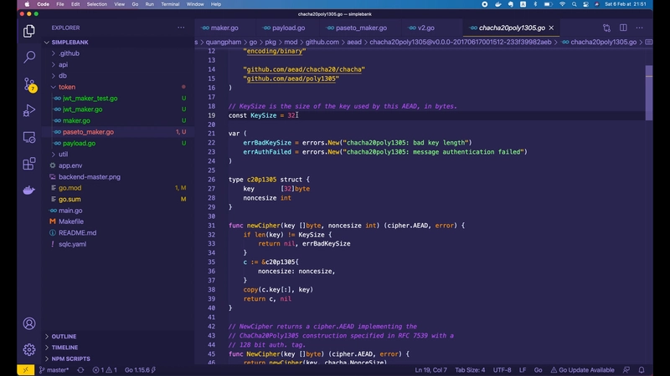Open the Accounts menu icon
This screenshot has width=670, height=376.
point(29,323)
